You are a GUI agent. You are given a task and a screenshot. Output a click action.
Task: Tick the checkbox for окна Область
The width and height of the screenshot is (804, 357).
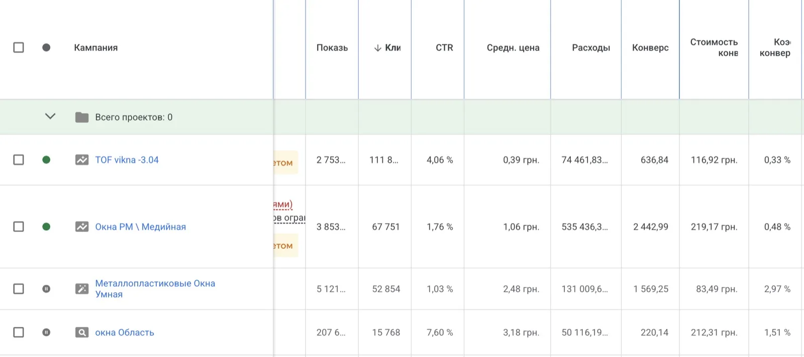tap(19, 332)
